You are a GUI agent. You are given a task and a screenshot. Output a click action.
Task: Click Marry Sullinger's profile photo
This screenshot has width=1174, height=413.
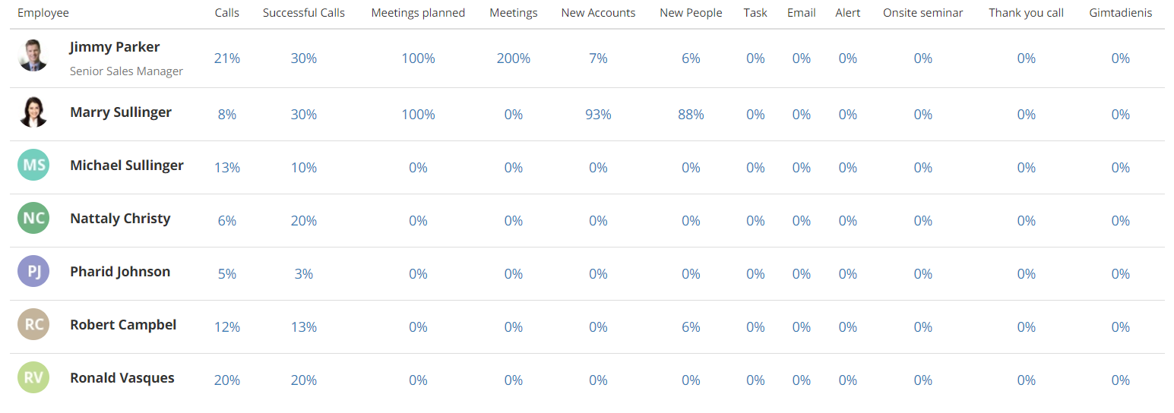point(33,112)
